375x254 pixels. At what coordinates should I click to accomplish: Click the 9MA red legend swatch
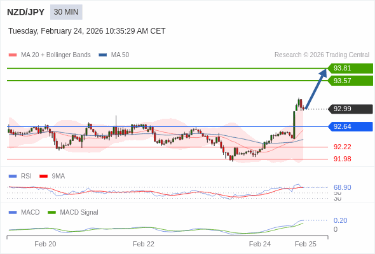pos(43,177)
